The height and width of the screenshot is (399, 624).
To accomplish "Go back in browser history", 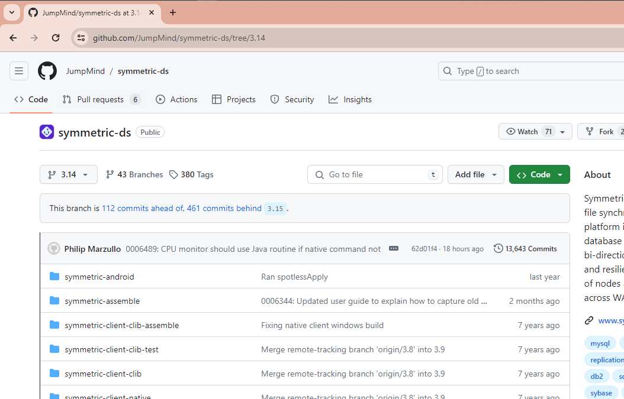I will pos(13,38).
